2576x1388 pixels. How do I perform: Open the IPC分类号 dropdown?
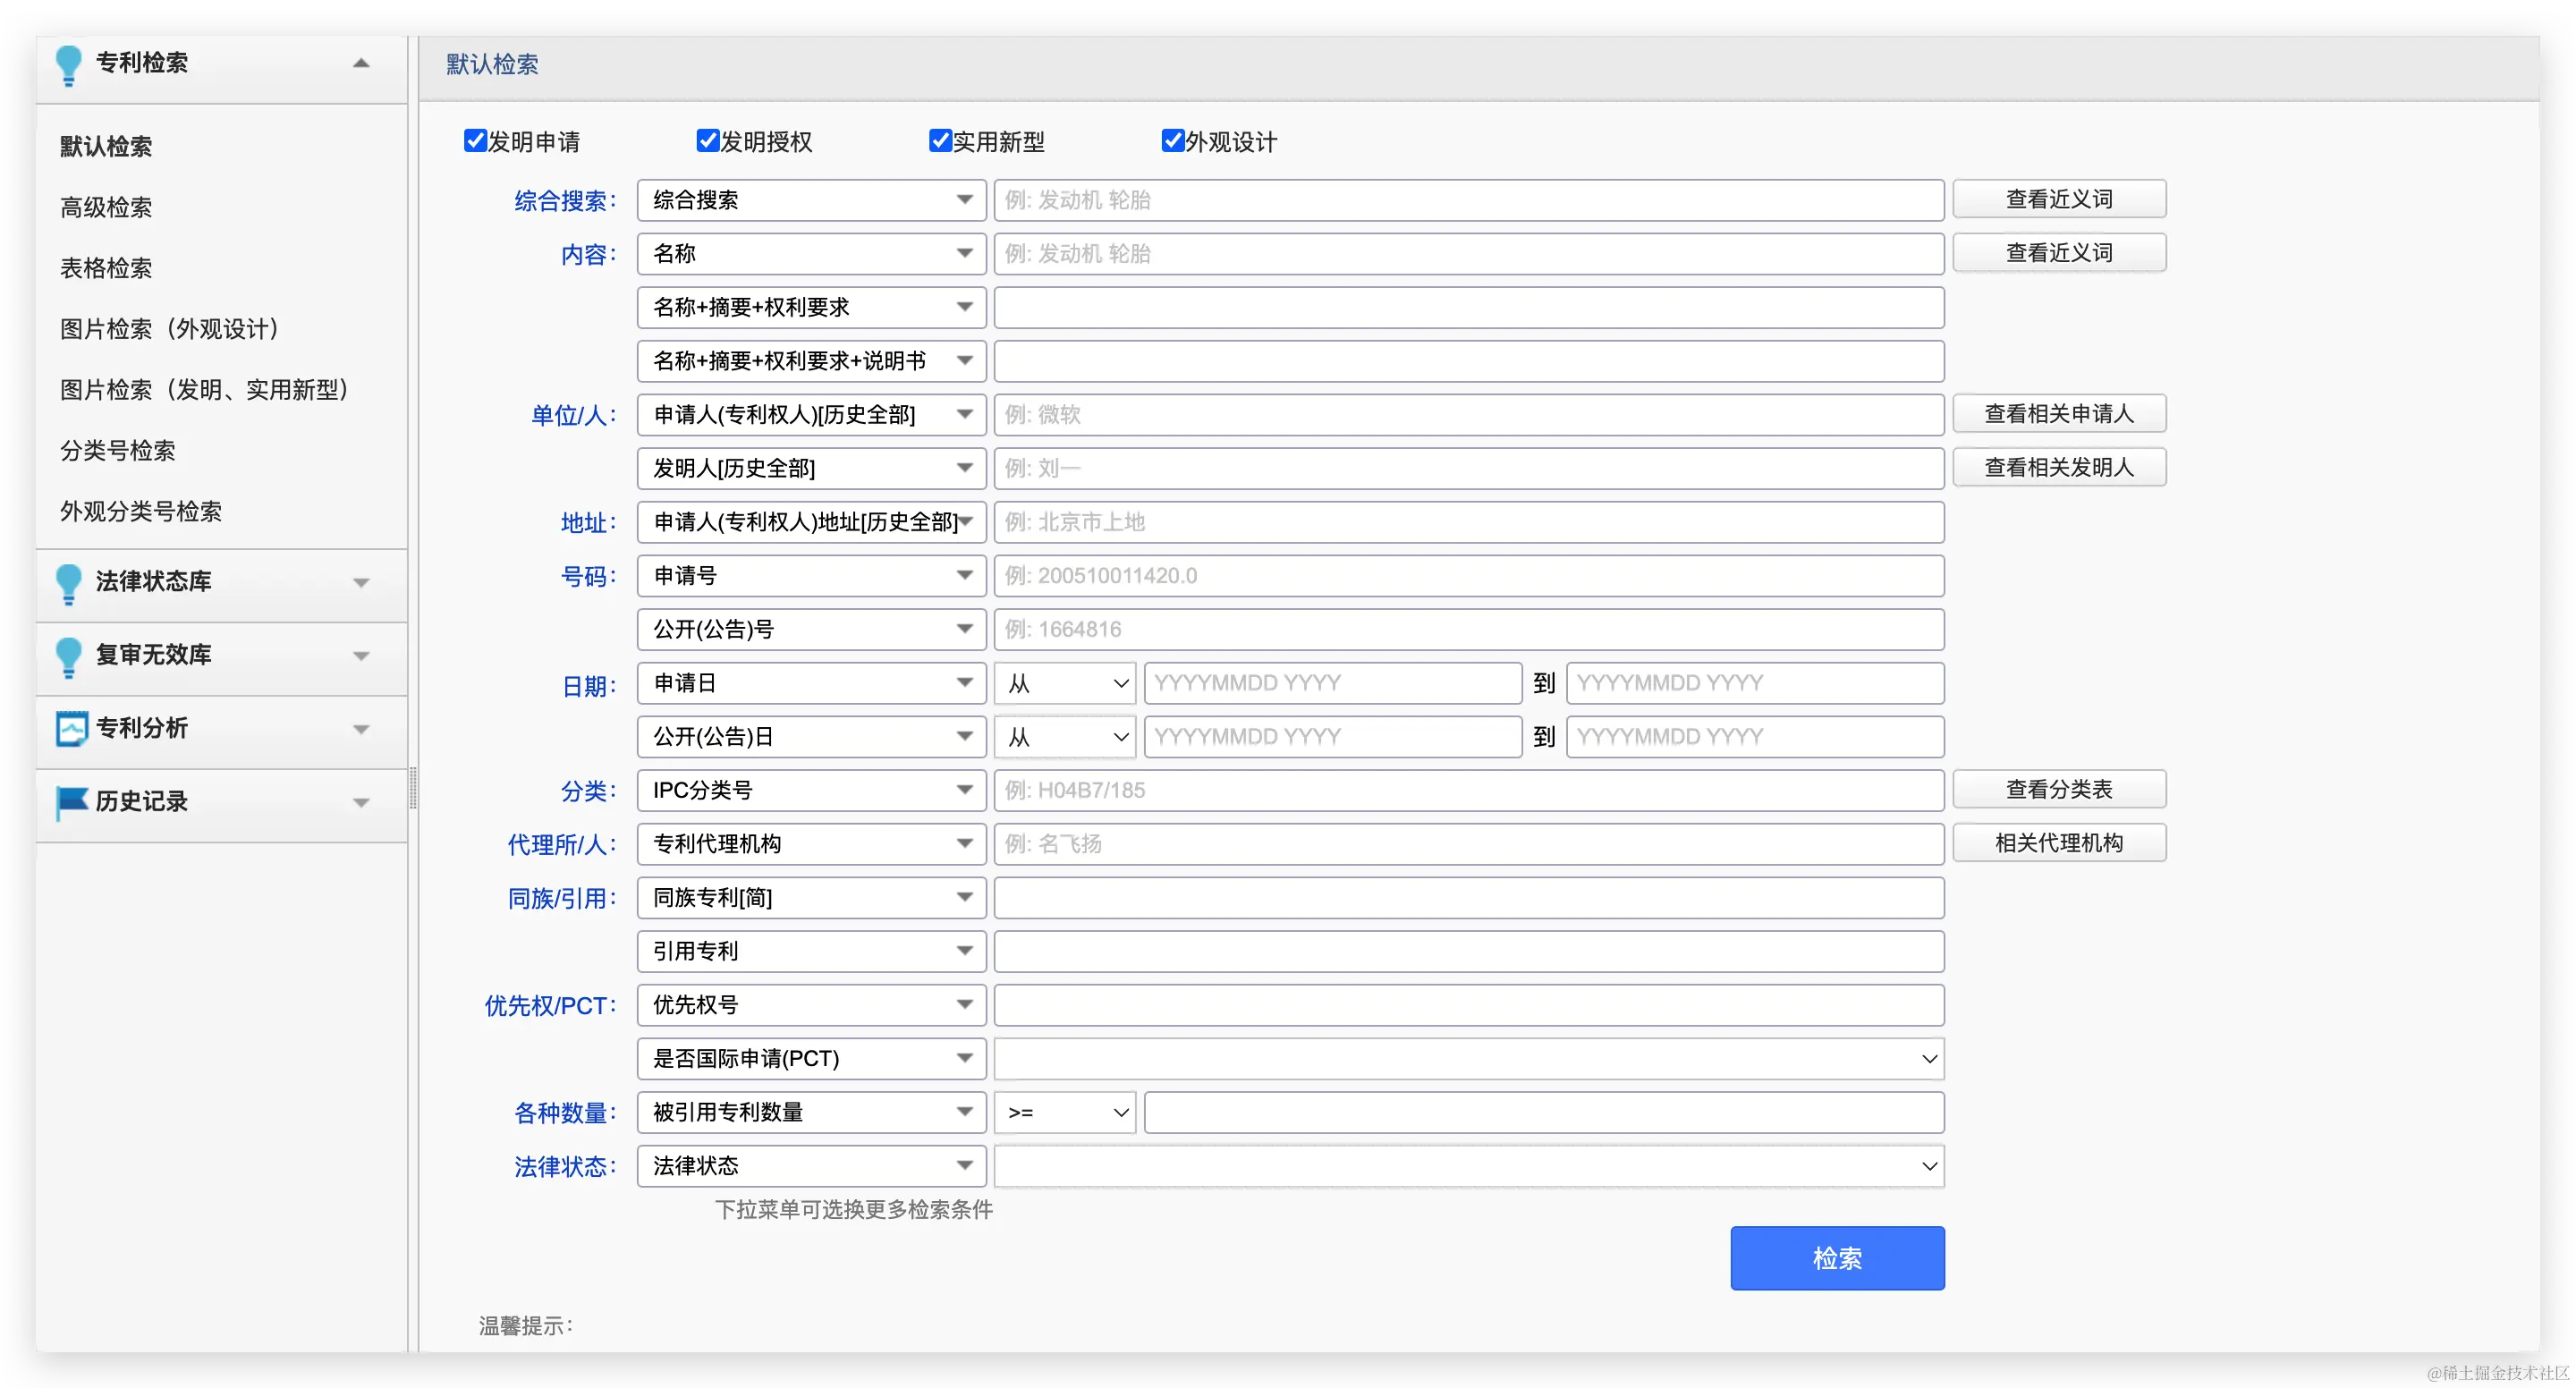[811, 790]
